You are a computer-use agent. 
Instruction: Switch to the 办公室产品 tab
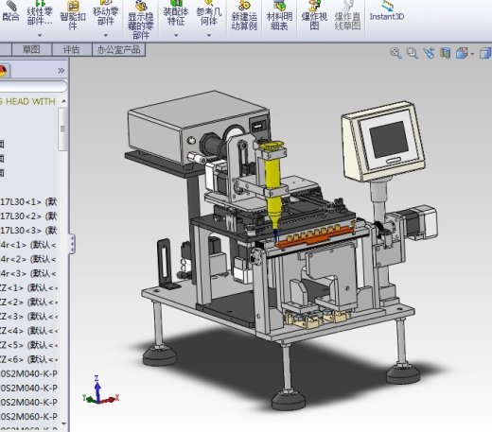(x=118, y=49)
